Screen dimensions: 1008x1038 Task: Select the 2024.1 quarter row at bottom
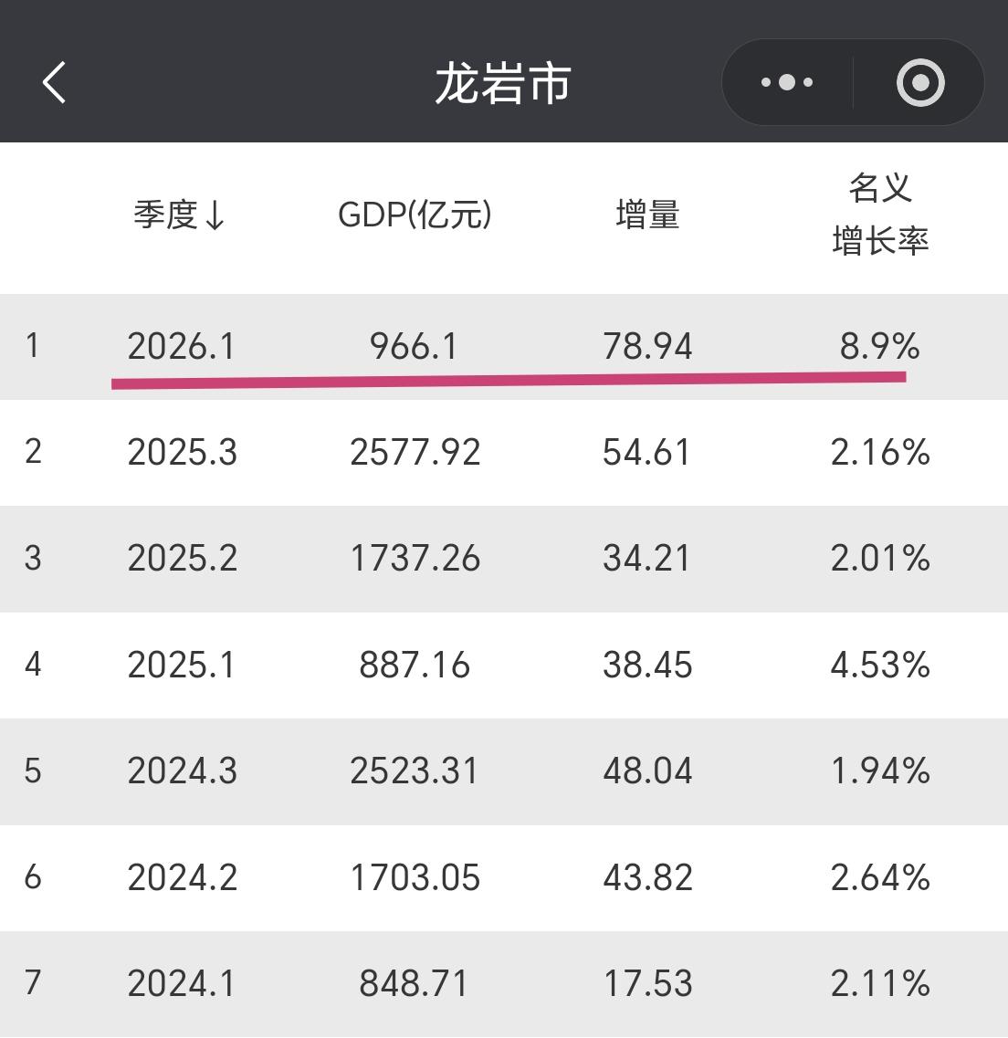182,984
